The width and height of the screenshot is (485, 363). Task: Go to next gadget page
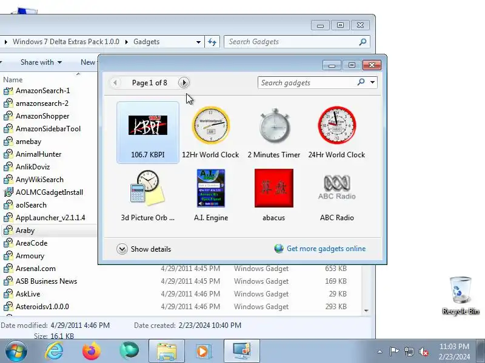click(184, 83)
